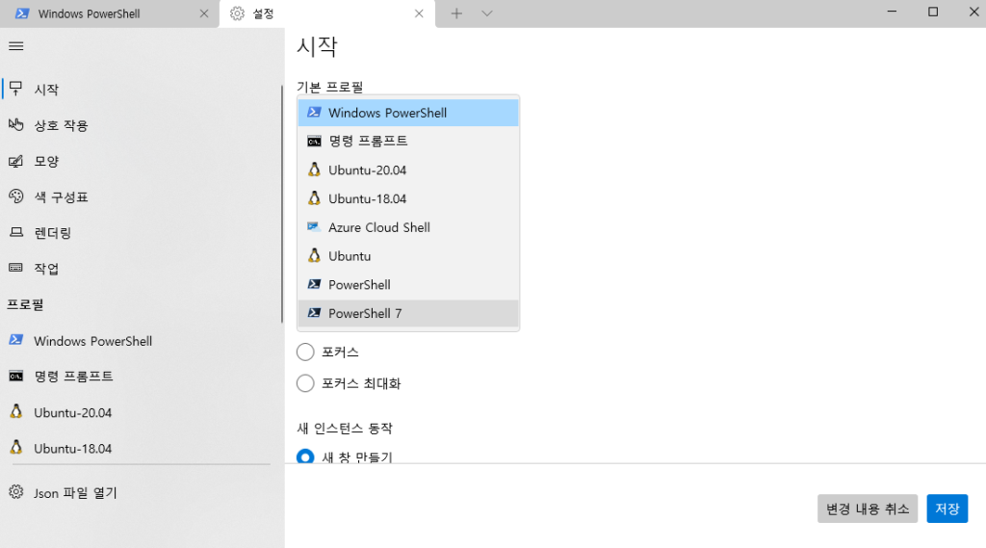Click the 모양 appearance icon
986x548 pixels.
tap(16, 161)
